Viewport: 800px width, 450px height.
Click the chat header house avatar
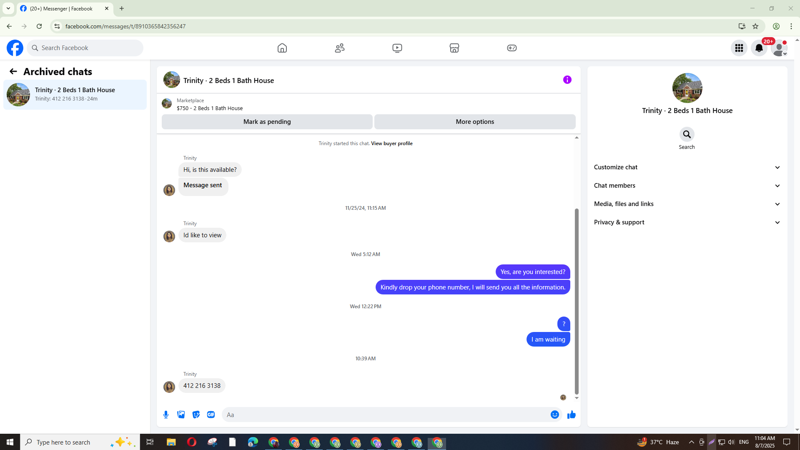(172, 80)
